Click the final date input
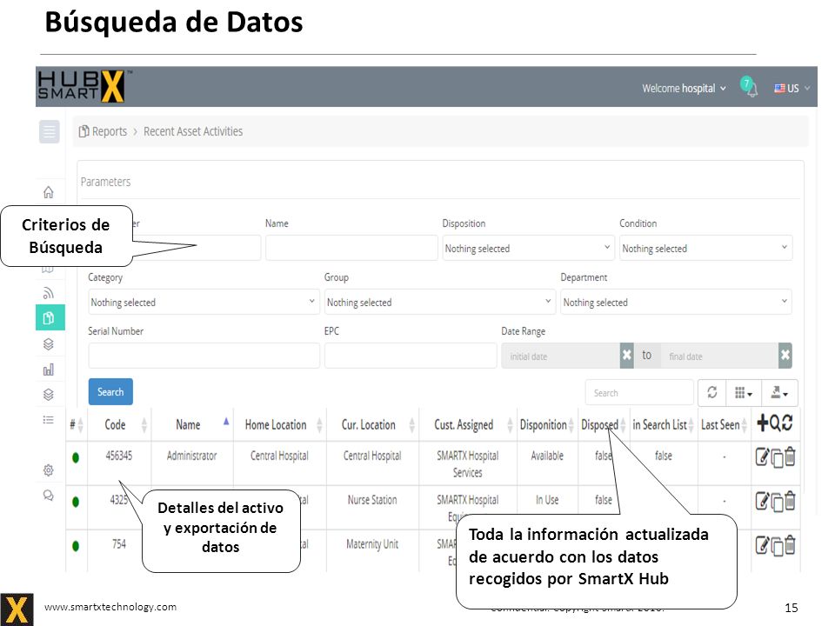 tap(719, 356)
